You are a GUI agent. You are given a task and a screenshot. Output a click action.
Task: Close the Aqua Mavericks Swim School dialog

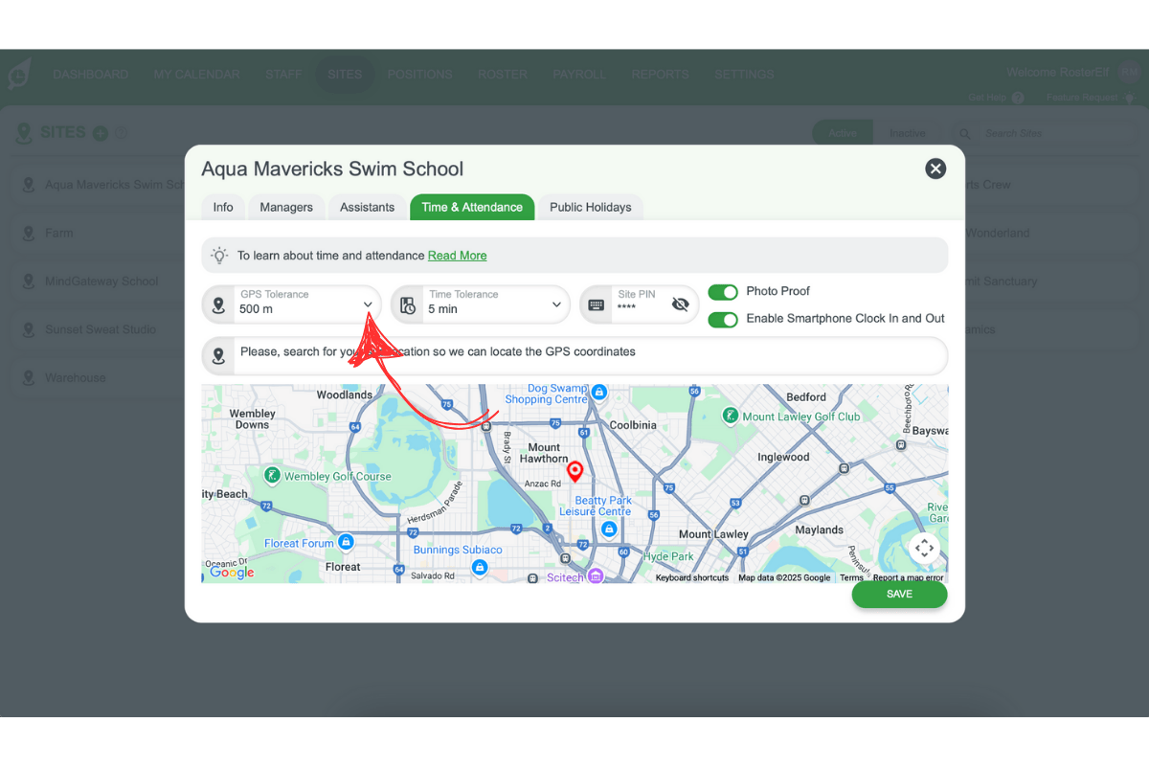(935, 169)
